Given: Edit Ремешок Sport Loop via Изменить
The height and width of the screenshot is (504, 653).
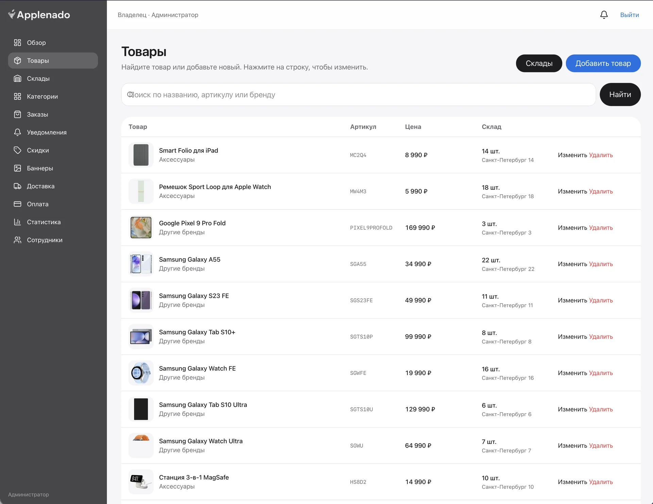Looking at the screenshot, I should (x=572, y=191).
